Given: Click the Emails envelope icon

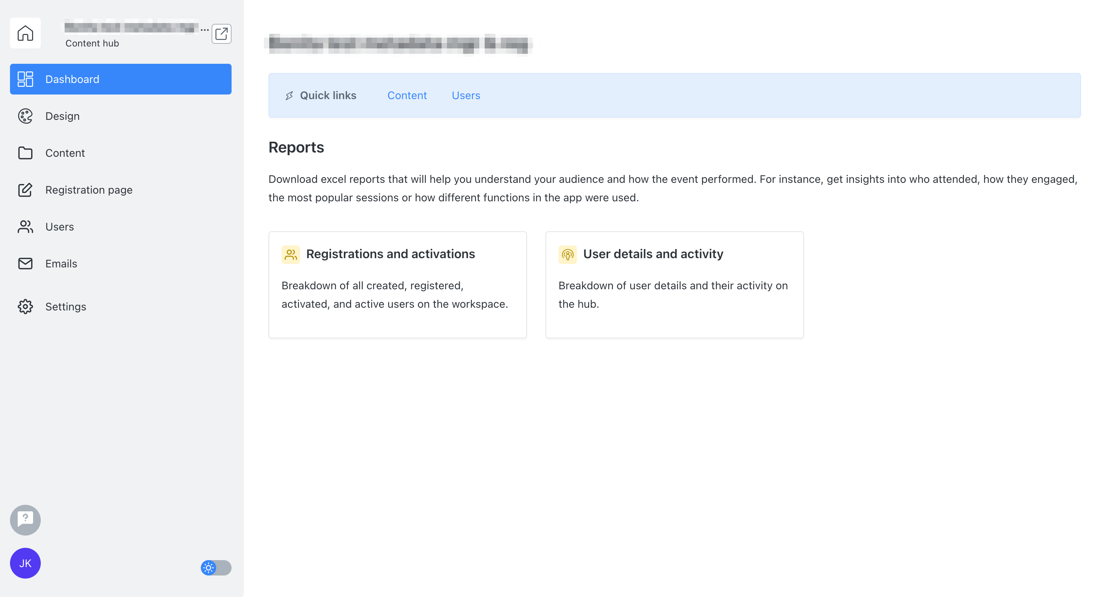Looking at the screenshot, I should [25, 263].
